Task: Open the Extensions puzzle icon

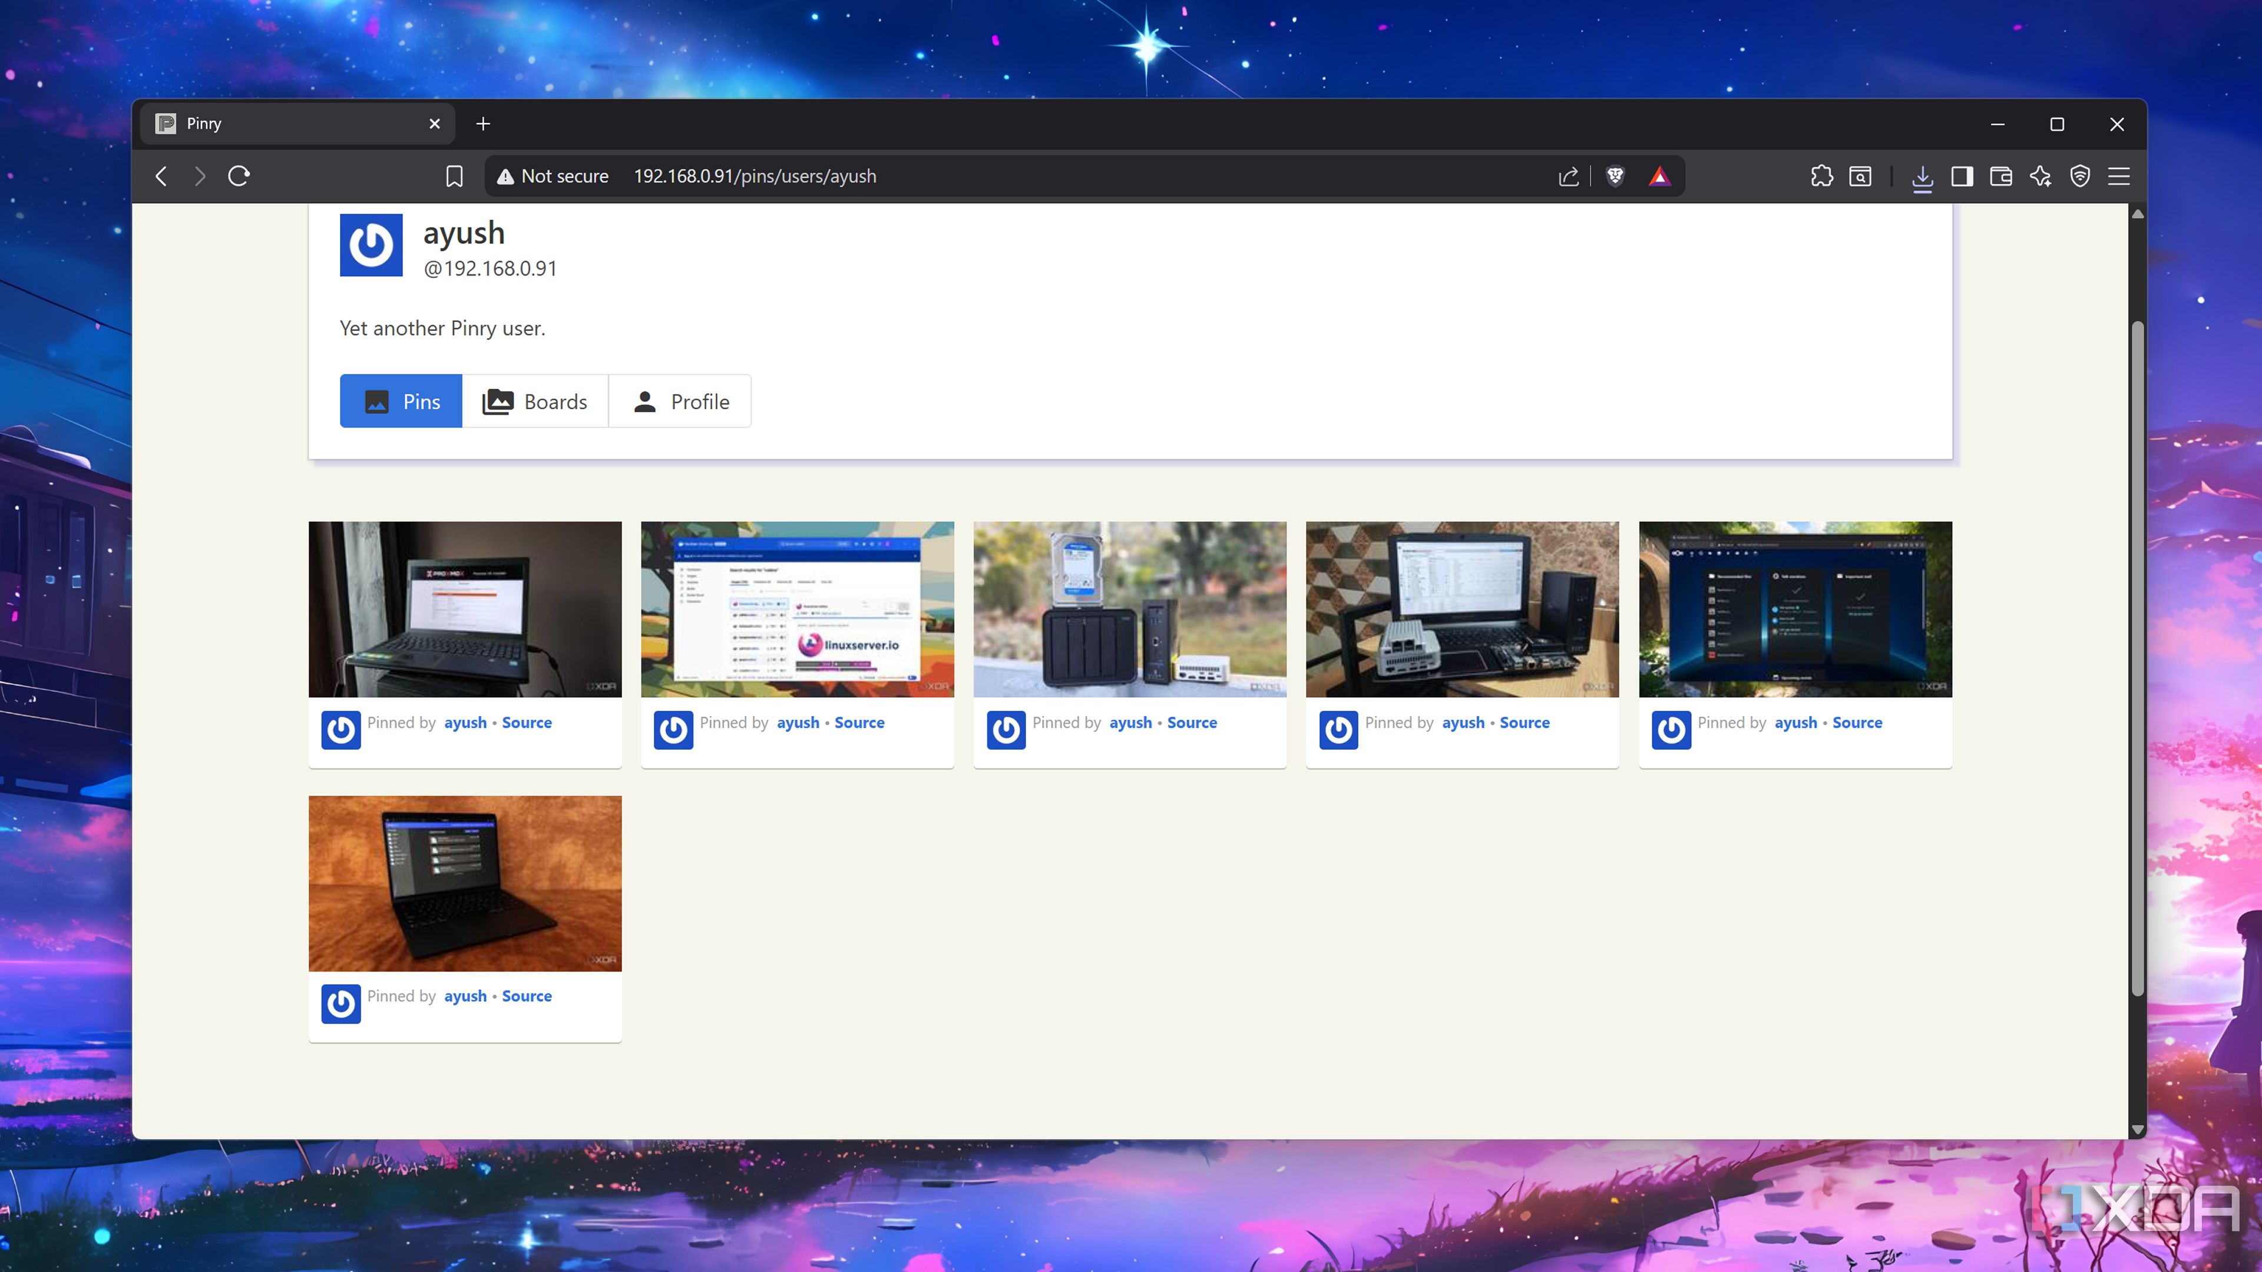Action: [1821, 177]
